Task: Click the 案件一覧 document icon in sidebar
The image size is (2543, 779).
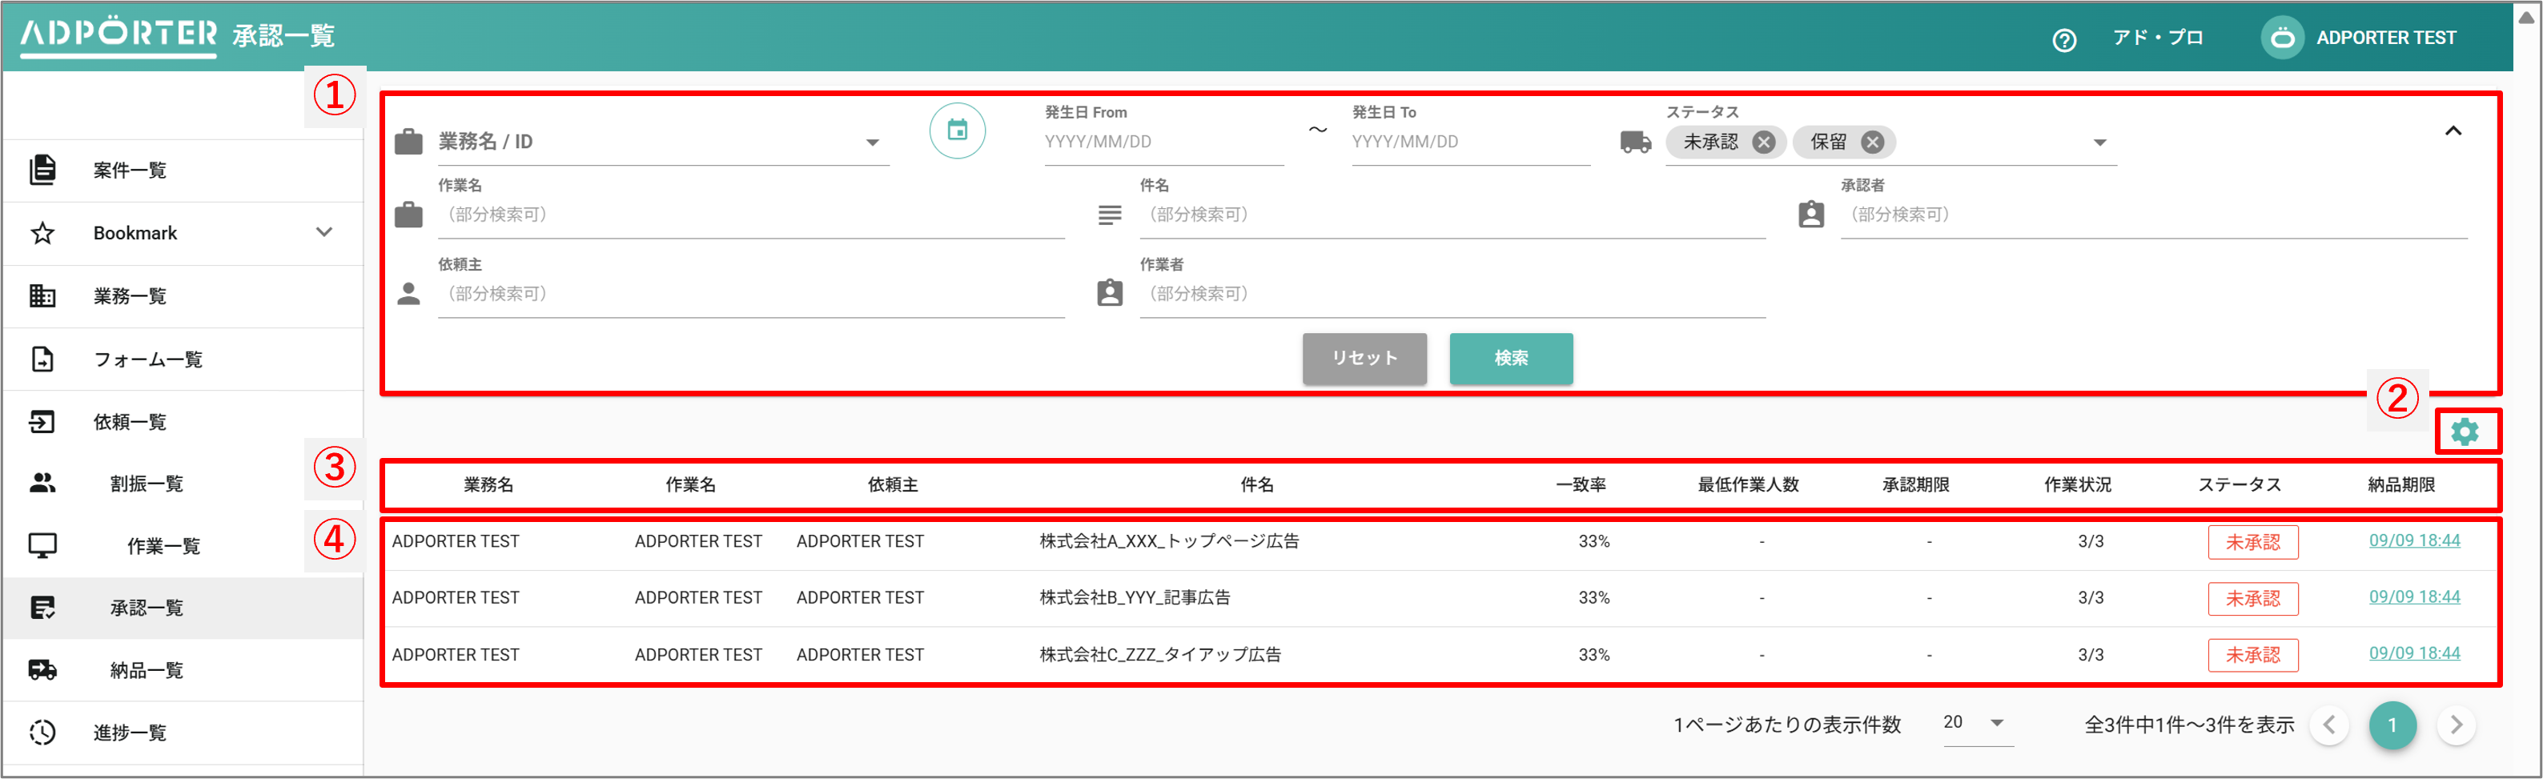Action: [x=42, y=170]
